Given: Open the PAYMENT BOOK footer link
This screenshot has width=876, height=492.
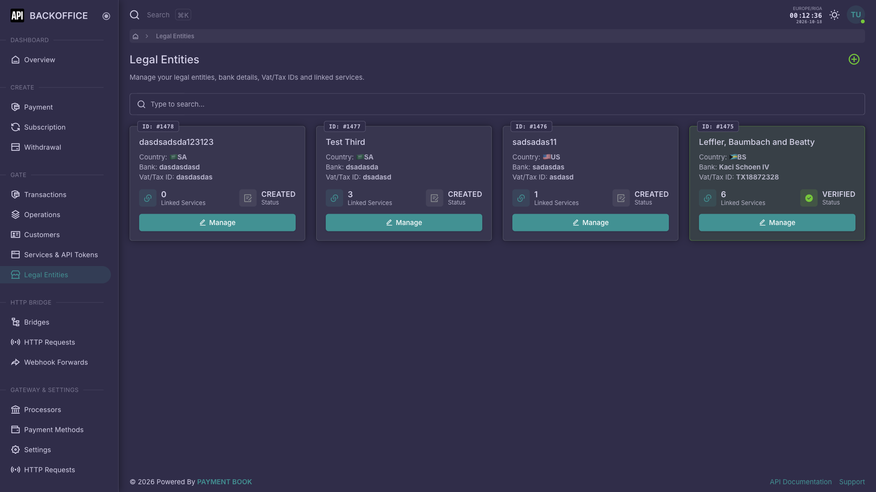Looking at the screenshot, I should 224,482.
